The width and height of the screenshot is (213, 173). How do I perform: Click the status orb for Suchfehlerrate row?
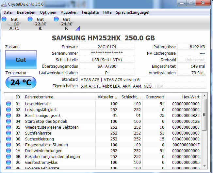click(8, 133)
